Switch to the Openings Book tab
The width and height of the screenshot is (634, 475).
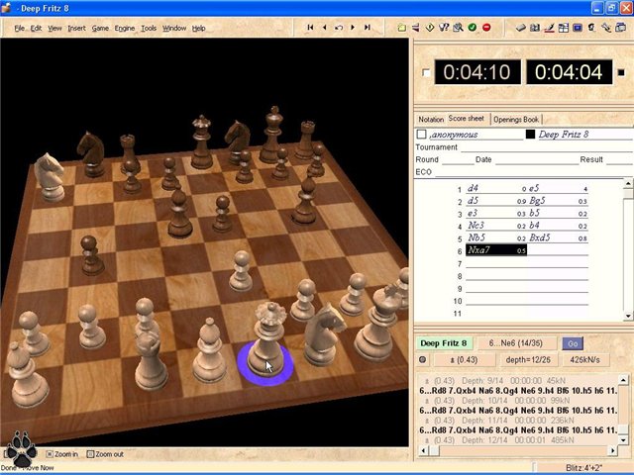coord(516,119)
